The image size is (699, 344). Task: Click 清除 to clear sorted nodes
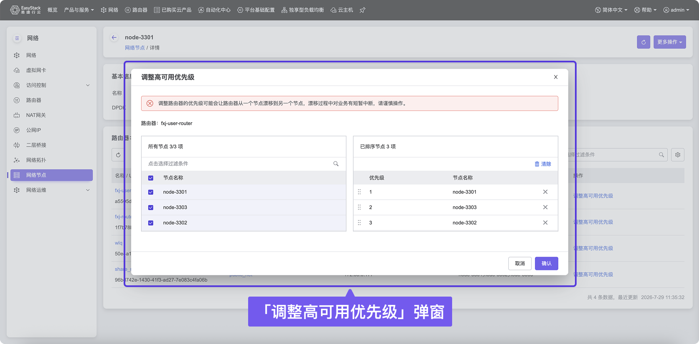[543, 164]
